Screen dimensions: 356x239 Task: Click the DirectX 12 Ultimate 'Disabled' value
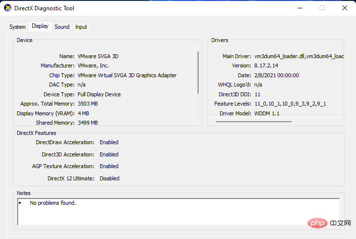(x=109, y=178)
